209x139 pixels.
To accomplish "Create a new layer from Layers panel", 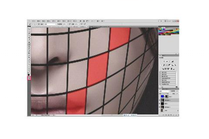I will coord(176,115).
